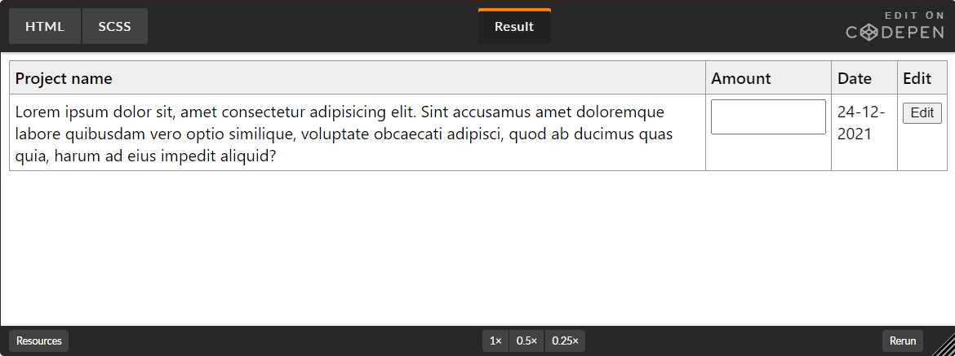
Task: Click the Project name column header
Action: click(64, 78)
